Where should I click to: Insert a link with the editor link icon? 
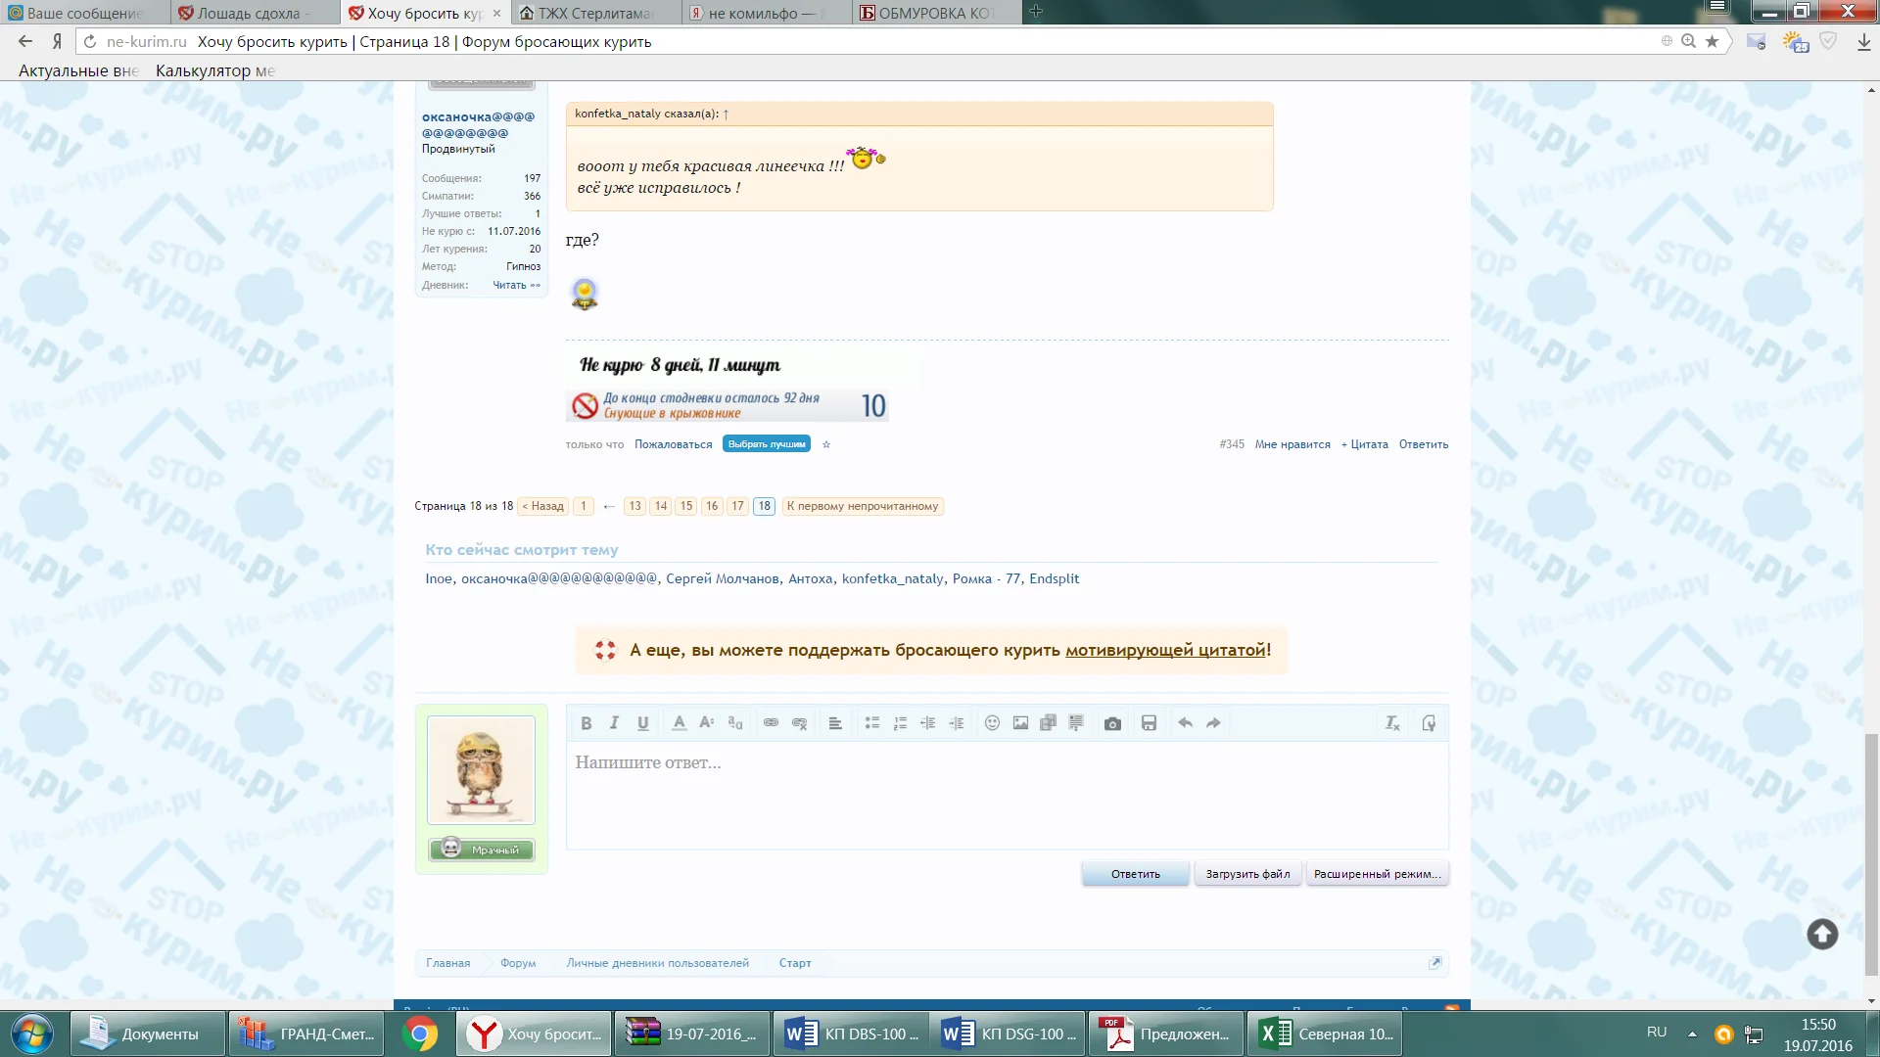pyautogui.click(x=771, y=723)
